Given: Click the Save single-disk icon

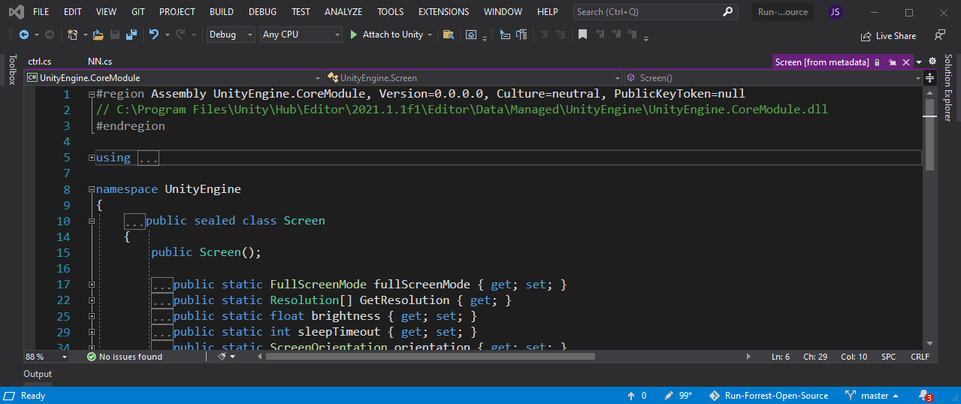Looking at the screenshot, I should click(x=115, y=35).
